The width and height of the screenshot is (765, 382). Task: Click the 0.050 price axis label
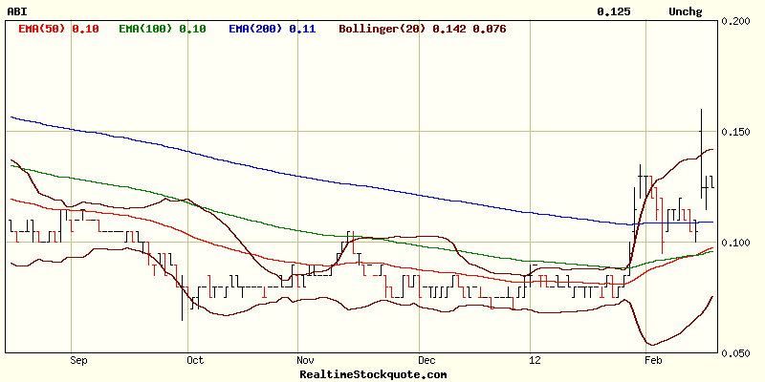click(x=738, y=353)
